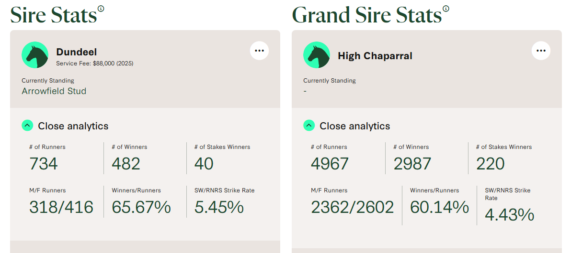Click Dundeel's 40 stakes winners figure
571x253 pixels.
[204, 164]
